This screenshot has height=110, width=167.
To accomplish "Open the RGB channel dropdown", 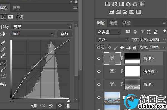I will pos(32,34).
